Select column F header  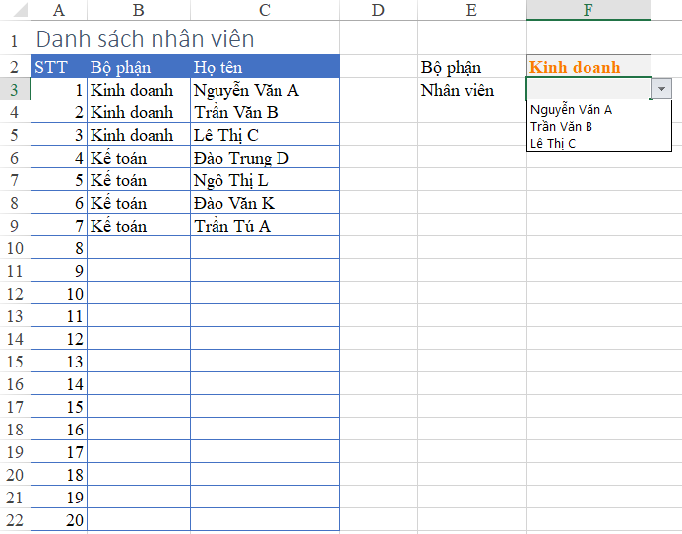coord(589,10)
